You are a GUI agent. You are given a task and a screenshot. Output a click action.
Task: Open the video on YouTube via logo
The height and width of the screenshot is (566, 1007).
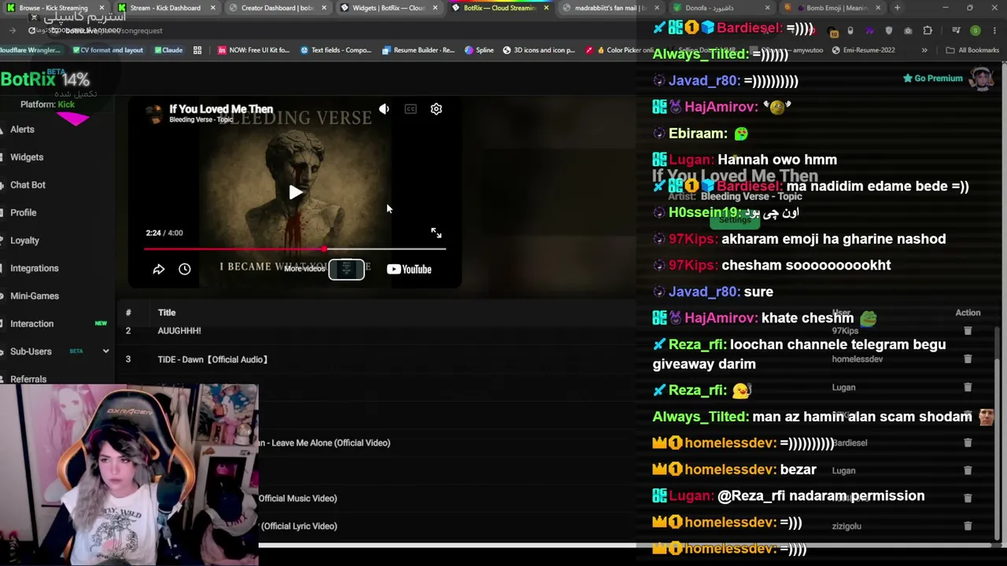click(x=409, y=270)
